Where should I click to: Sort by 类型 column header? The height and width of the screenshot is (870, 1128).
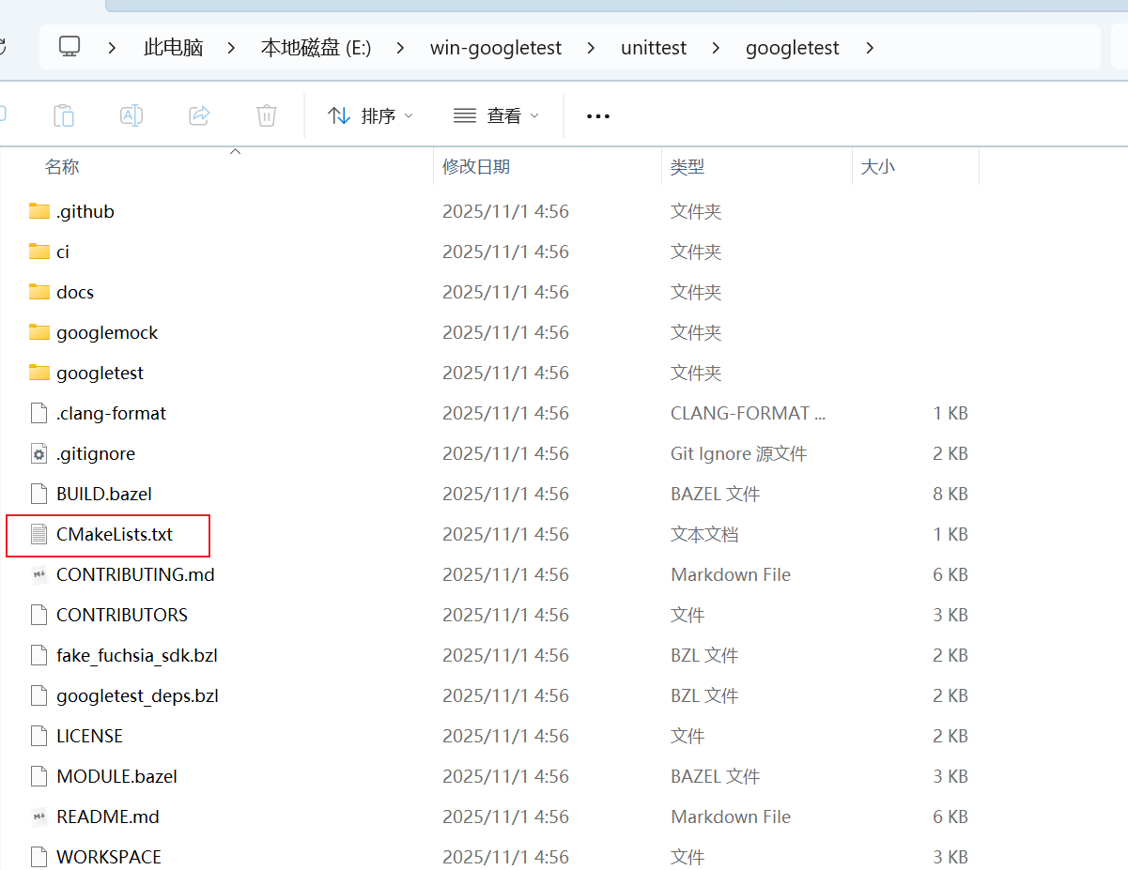[688, 166]
